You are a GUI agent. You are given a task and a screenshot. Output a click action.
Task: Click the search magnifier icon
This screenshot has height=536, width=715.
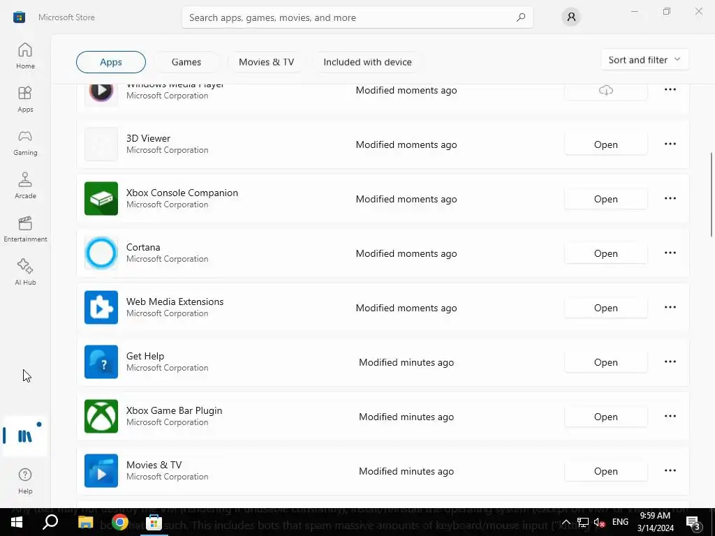click(521, 17)
